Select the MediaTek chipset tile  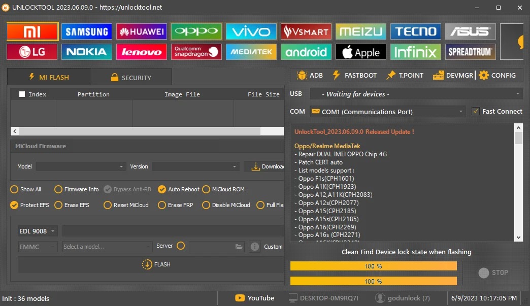(x=251, y=52)
